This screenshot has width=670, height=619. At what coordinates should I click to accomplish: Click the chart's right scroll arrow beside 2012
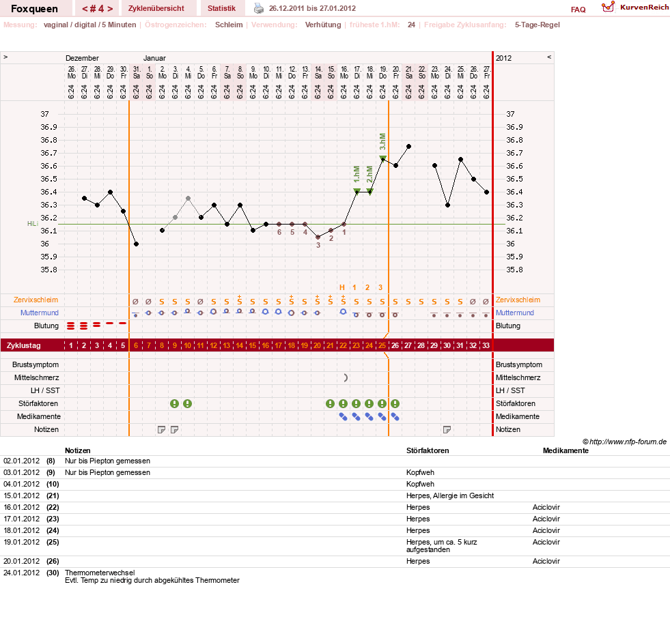click(x=549, y=57)
